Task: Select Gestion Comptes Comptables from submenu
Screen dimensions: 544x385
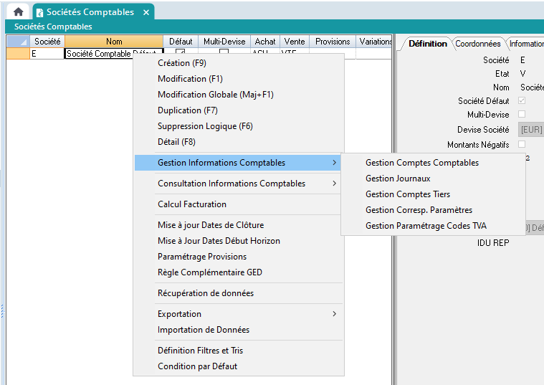Action: [x=422, y=163]
